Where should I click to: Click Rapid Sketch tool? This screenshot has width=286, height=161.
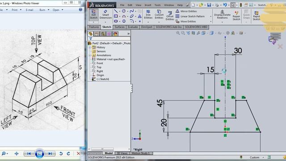tap(256, 15)
